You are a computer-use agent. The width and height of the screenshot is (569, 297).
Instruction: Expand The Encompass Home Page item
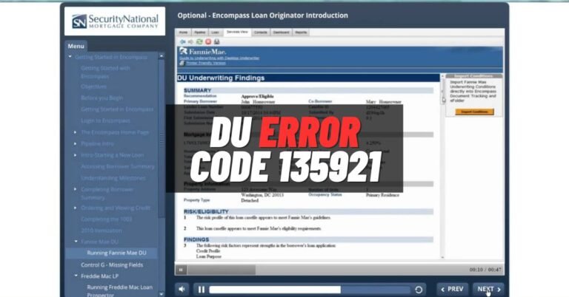[76, 132]
